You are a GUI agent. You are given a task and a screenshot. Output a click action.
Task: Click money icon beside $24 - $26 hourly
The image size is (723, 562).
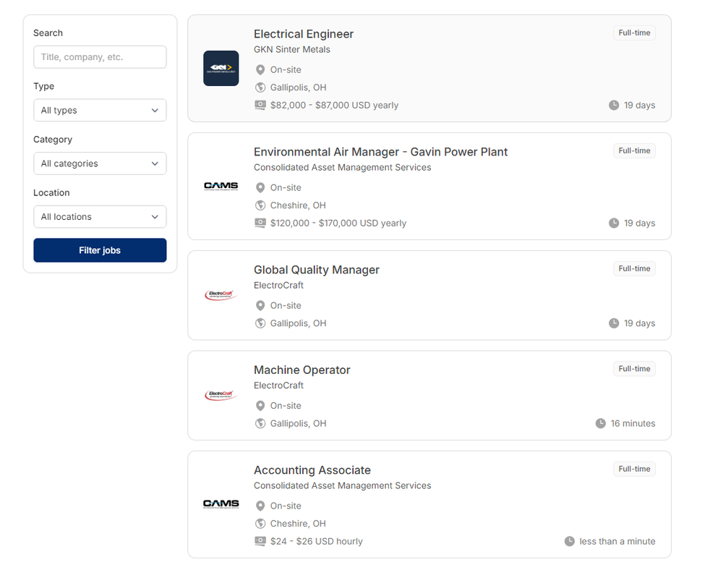point(260,541)
